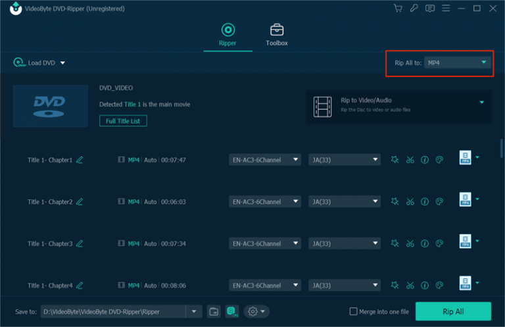Screen dimensions: 505x327
Task: Show Chapter2 media info icon
Action: [x=425, y=202]
